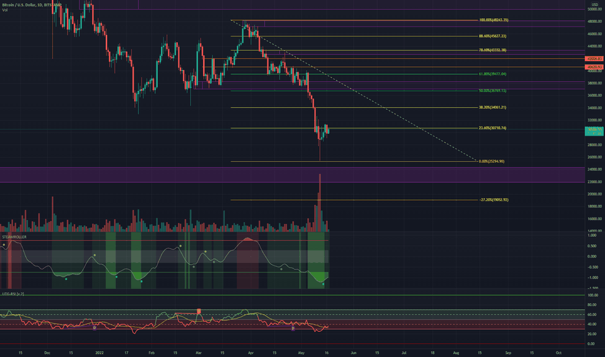This screenshot has width=605, height=357.
Task: Click the 16 date on time axis
Action: pyautogui.click(x=327, y=352)
